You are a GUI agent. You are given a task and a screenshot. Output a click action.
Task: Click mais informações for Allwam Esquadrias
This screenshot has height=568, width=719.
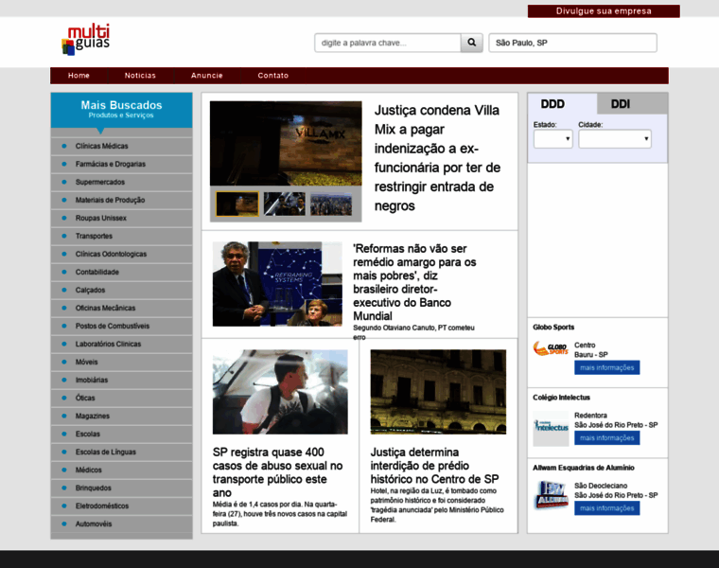point(606,508)
